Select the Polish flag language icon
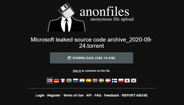Image resolution: width=184 pixels, height=105 pixels. [x=121, y=81]
